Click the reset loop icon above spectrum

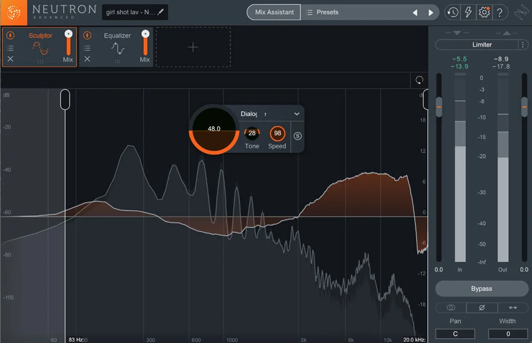pos(420,80)
